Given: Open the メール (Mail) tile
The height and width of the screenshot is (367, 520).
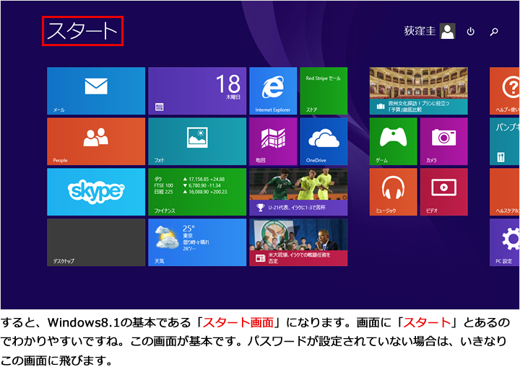Looking at the screenshot, I should 96,91.
